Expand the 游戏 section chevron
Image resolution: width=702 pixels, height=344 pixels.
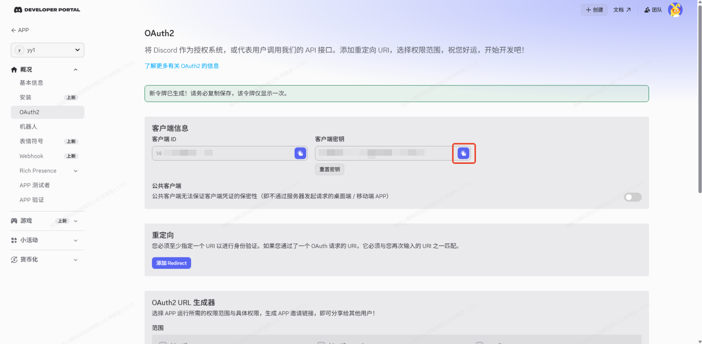click(x=75, y=221)
